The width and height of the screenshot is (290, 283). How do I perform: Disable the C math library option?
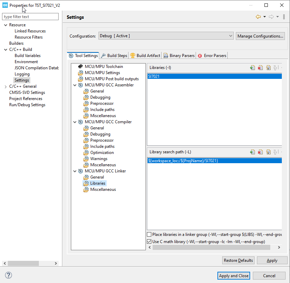pyautogui.click(x=149, y=241)
